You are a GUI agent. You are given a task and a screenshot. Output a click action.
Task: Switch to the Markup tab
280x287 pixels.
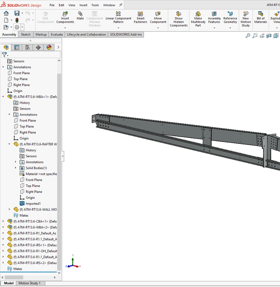41,34
